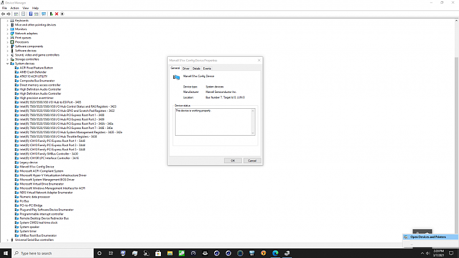Open the Help menu
Viewport: 459px width, 258px height.
point(35,8)
